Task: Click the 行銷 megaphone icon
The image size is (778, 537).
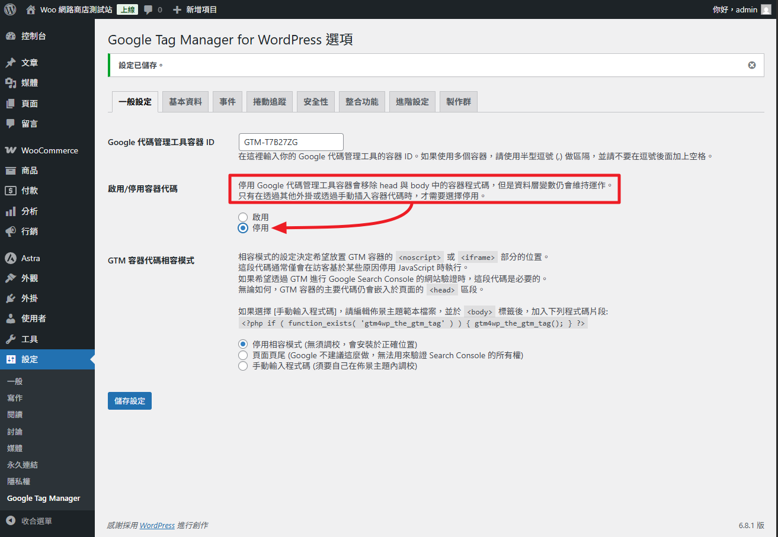Action: pos(11,231)
